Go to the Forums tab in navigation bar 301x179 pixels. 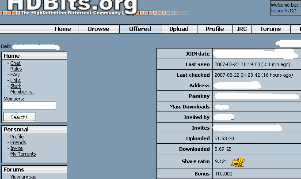pyautogui.click(x=271, y=29)
